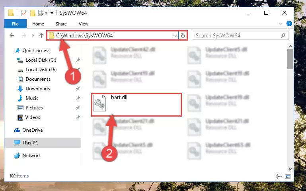This screenshot has height=191, width=306.
Task: Click the Properties icon in the quick access toolbar
Action: click(x=24, y=13)
